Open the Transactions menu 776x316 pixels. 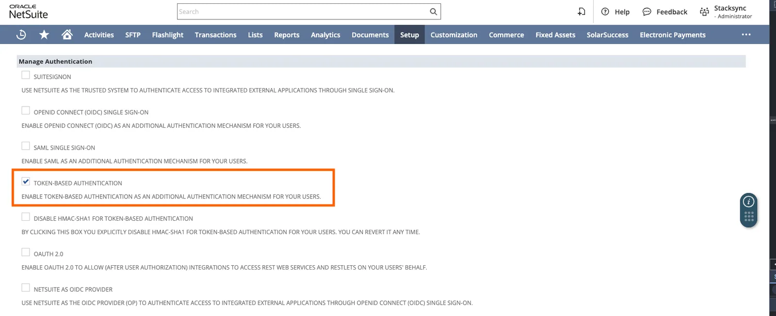click(216, 35)
